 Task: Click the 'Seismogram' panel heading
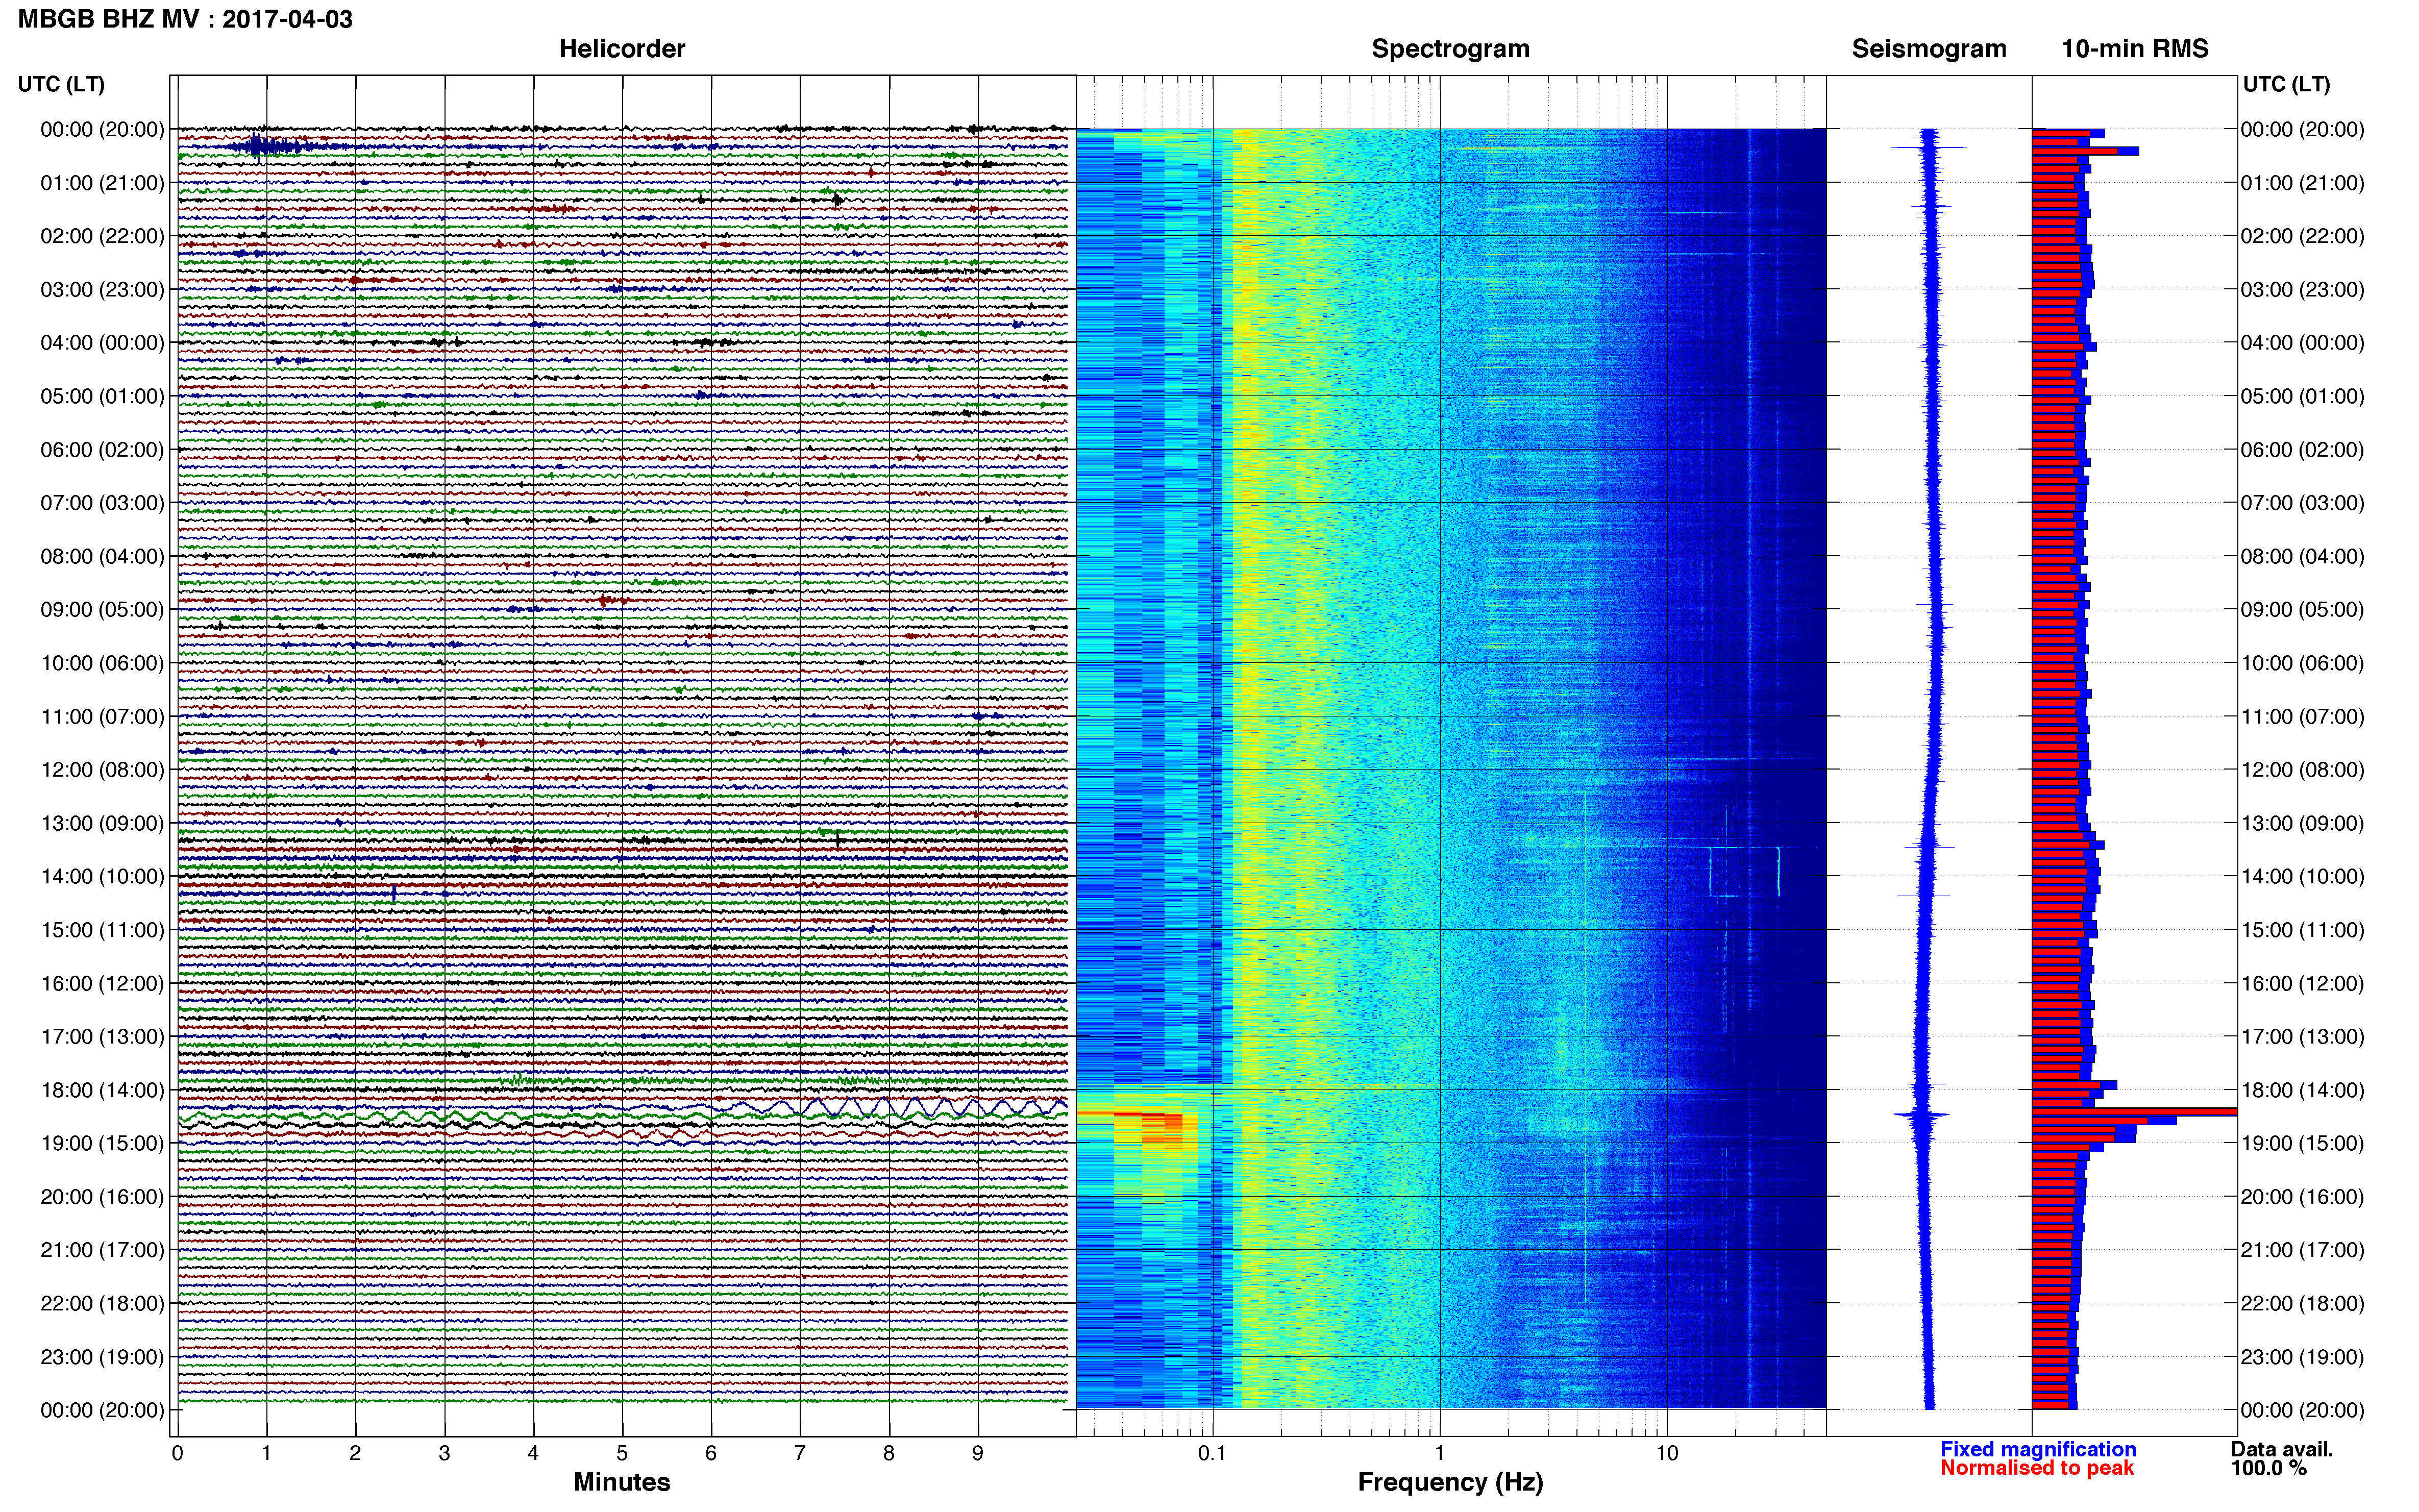point(1929,49)
